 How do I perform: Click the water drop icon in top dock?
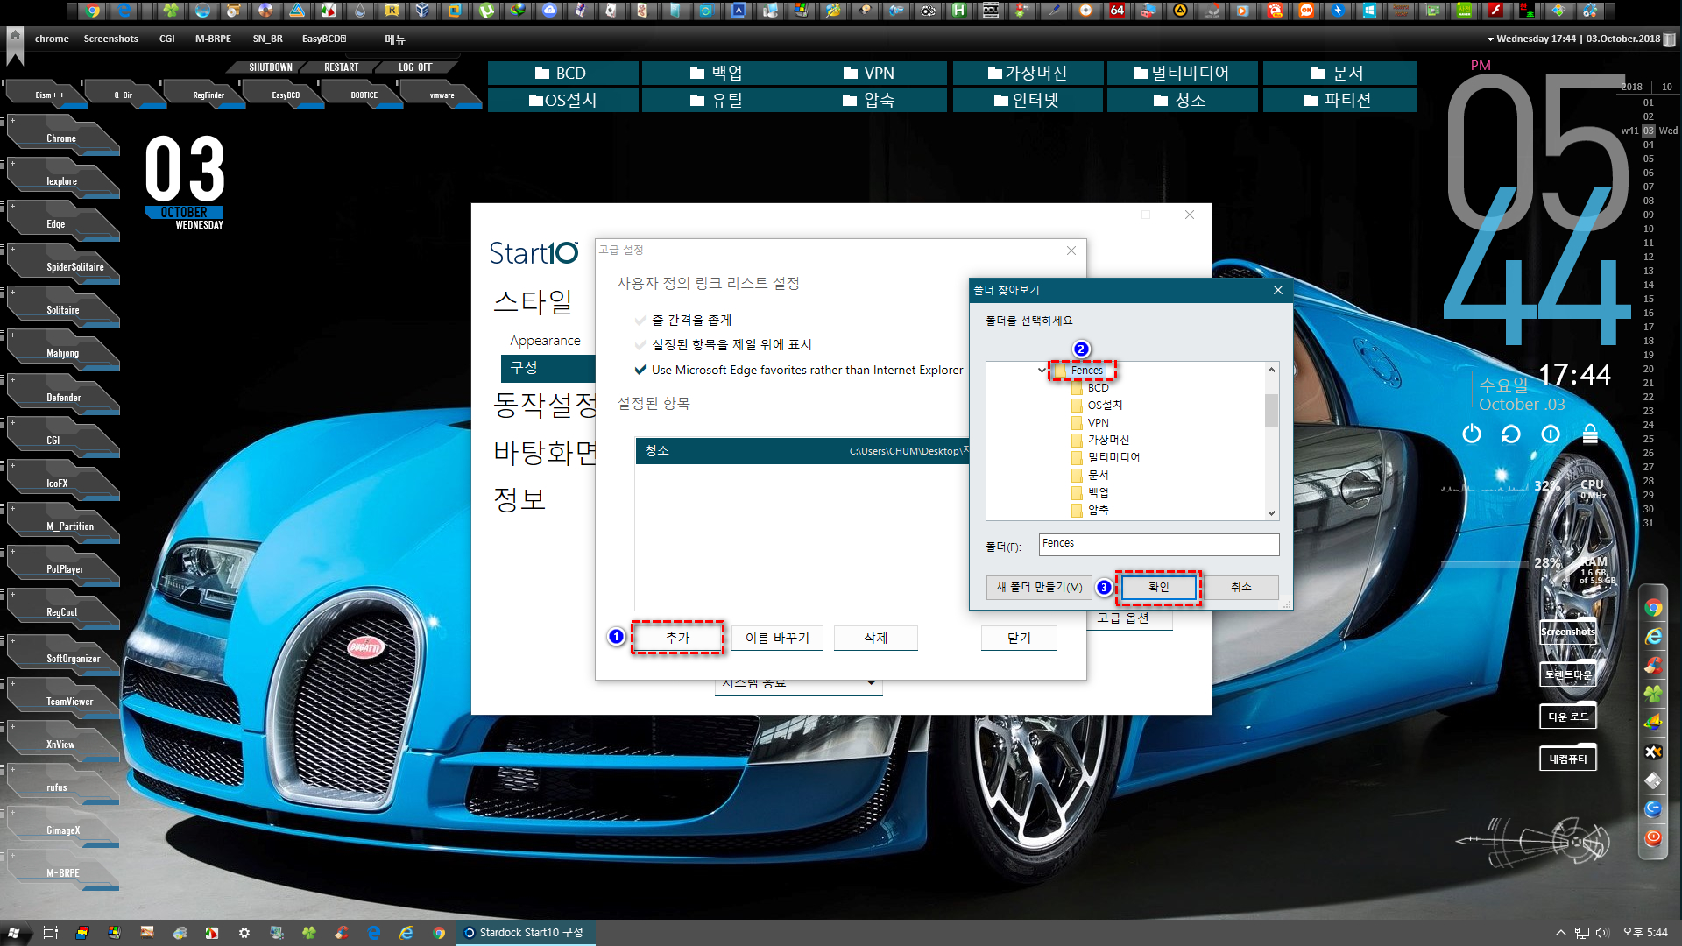pos(360,11)
